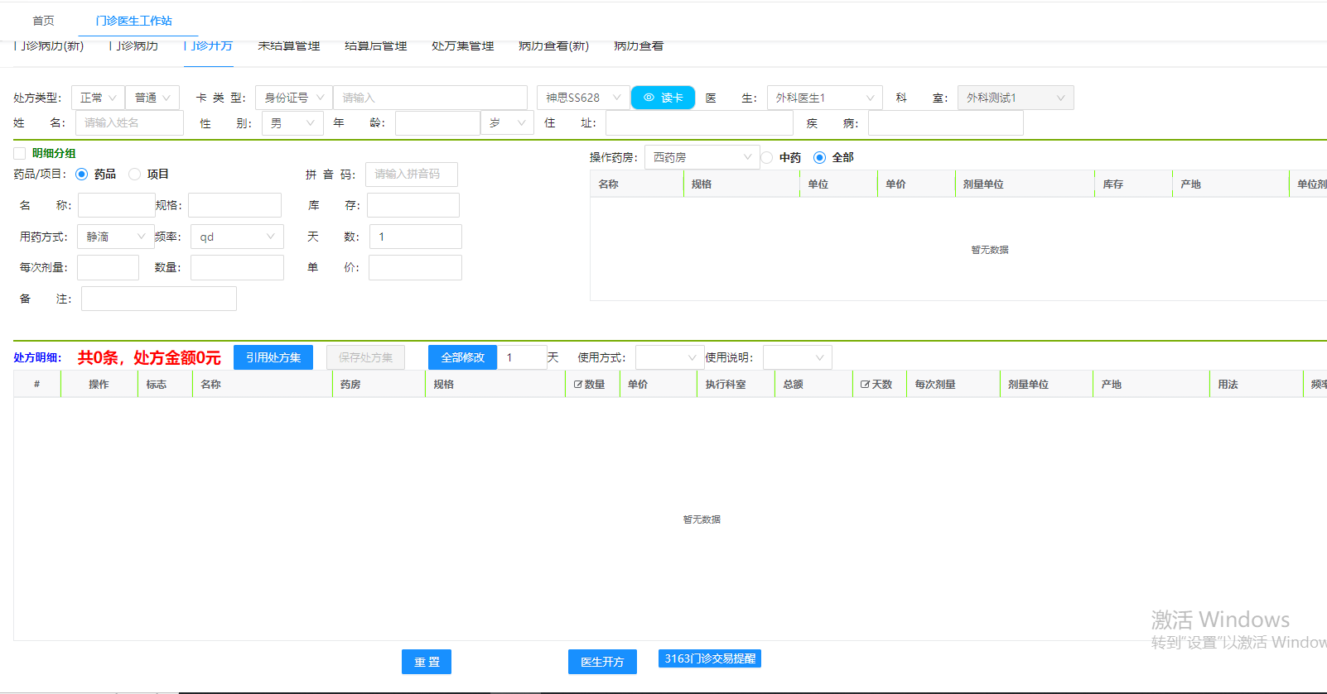1327x694 pixels.
Task: Select the 项目 radio button
Action: [x=135, y=174]
